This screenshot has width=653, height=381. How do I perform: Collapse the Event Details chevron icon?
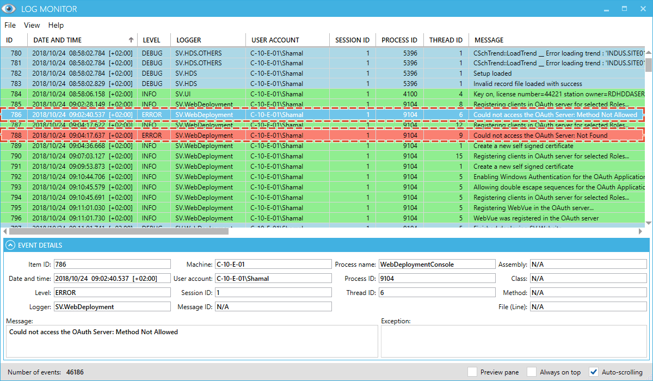point(10,245)
